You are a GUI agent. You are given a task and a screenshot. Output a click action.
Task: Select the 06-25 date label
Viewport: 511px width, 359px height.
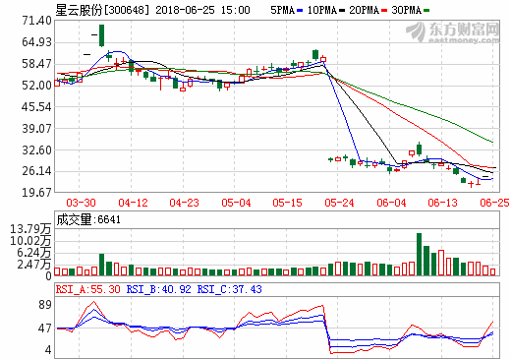click(x=494, y=203)
